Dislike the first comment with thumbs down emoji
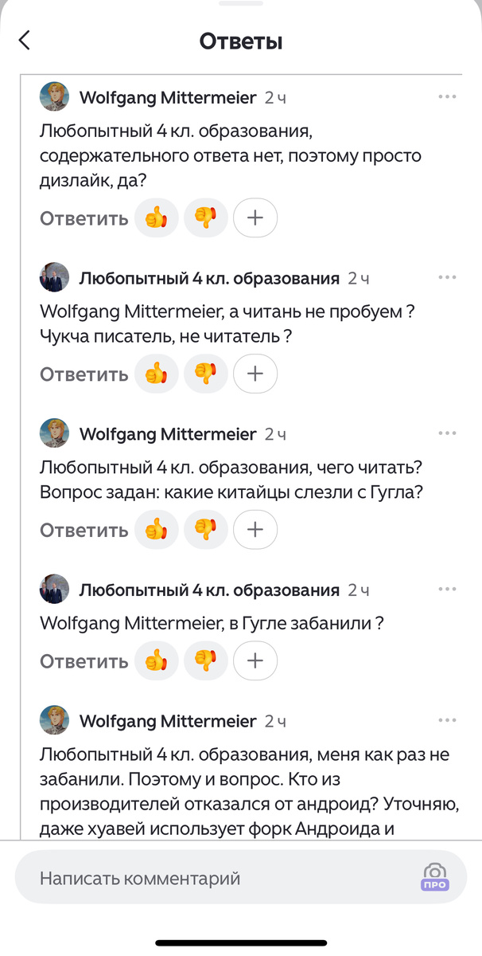The image size is (482, 956). point(205,217)
